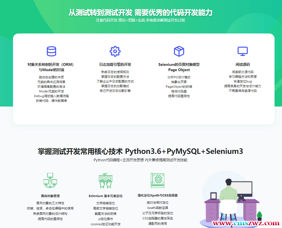The height and width of the screenshot is (228, 282).
Task: Click the monitor icon above 阅读源码
Action: tap(242, 51)
